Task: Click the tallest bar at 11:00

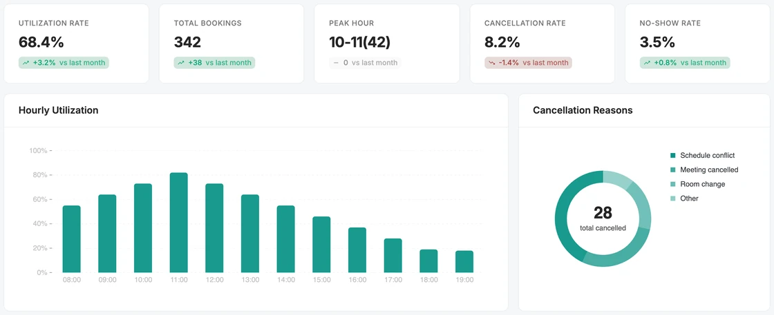Action: (x=179, y=223)
